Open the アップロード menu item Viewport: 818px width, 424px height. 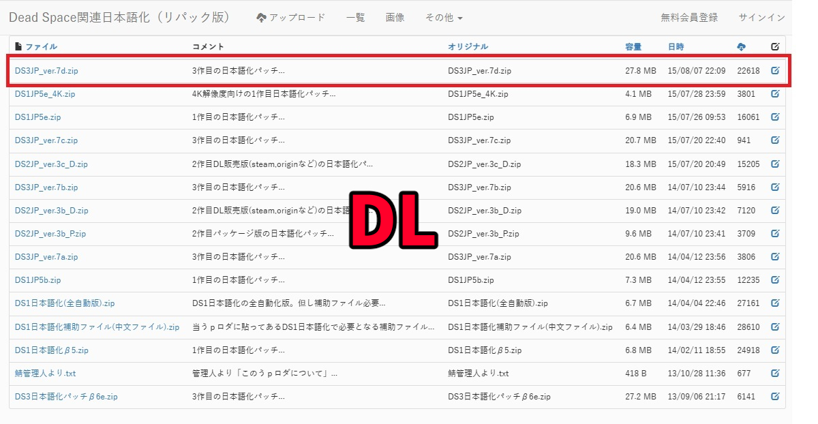[291, 17]
